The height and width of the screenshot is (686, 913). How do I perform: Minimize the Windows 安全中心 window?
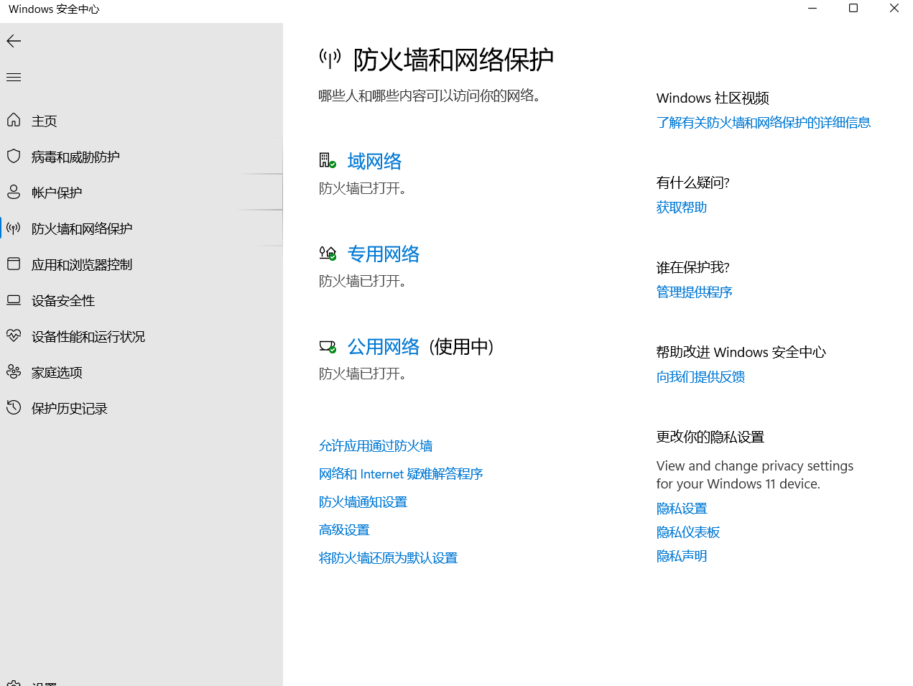tap(812, 9)
